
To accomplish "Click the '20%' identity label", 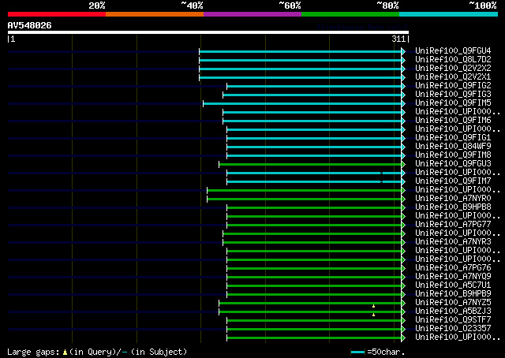I will [97, 6].
